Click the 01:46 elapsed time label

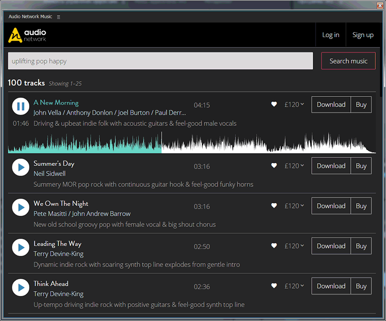(21, 124)
